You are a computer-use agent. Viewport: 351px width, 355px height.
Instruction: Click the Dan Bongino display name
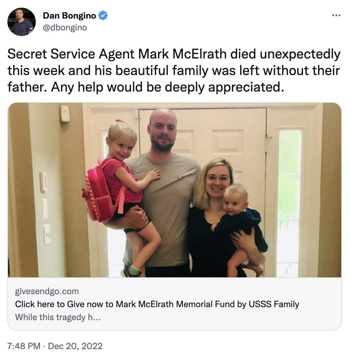pyautogui.click(x=69, y=15)
